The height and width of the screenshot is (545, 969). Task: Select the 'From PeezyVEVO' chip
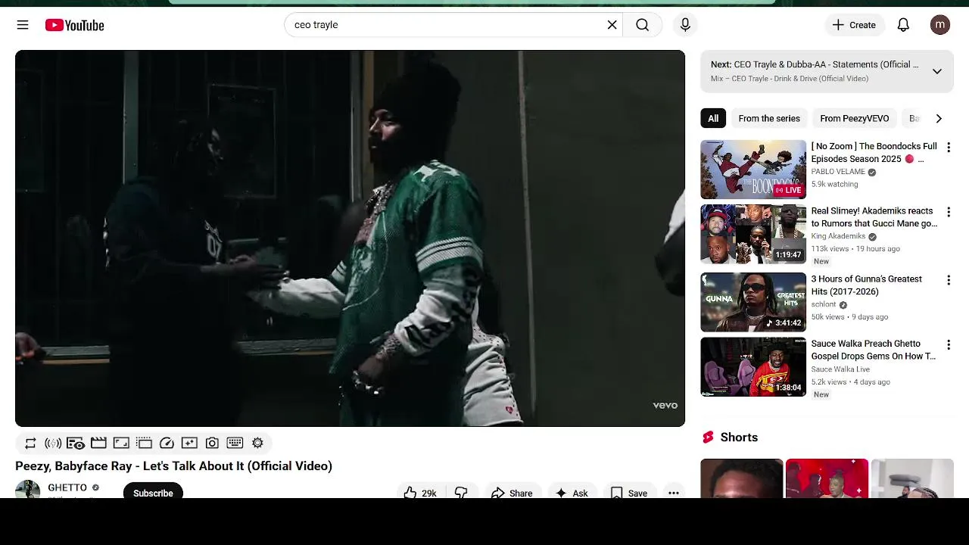pos(855,118)
